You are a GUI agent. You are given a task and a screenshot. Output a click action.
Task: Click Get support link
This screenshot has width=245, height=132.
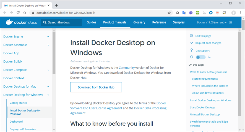point(202,51)
